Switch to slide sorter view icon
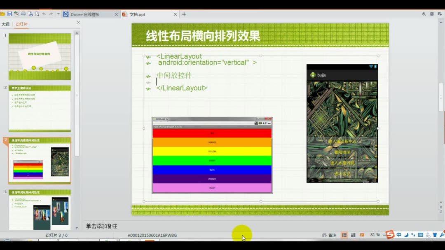The image size is (445, 250). pos(353,234)
